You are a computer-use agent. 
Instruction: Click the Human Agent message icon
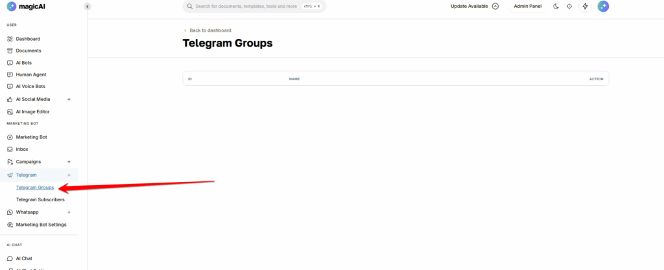[10, 75]
